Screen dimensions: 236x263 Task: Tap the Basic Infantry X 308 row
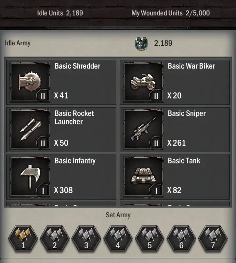pyautogui.click(x=61, y=177)
